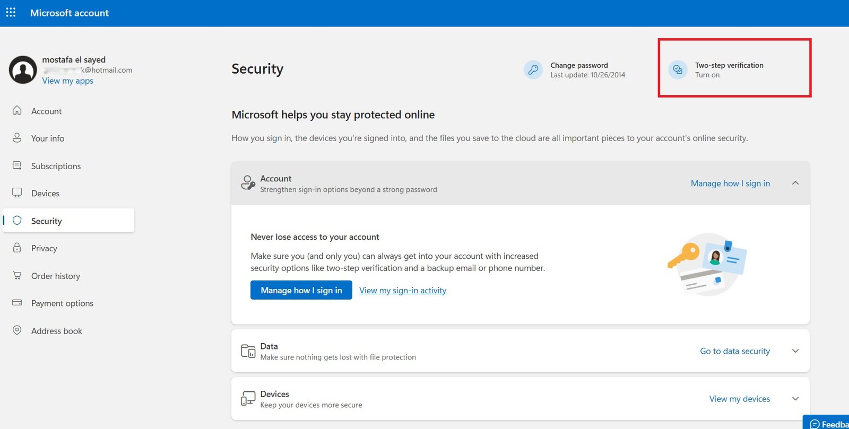Viewport: 849px width, 429px height.
Task: Open View my sign-in activity link
Action: (403, 290)
